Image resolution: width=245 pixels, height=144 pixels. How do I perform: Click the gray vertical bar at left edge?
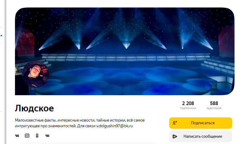pos(5,72)
